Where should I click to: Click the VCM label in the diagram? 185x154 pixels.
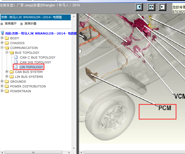click(180, 96)
